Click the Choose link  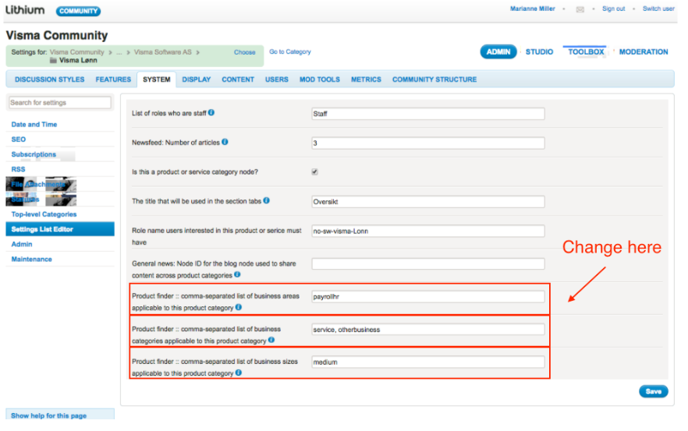pos(244,52)
